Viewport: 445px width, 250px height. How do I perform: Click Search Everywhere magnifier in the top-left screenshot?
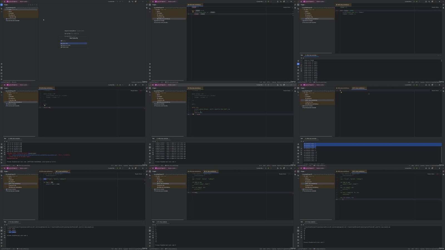click(x=132, y=1)
